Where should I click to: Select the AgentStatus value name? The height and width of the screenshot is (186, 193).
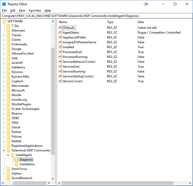[71, 33]
